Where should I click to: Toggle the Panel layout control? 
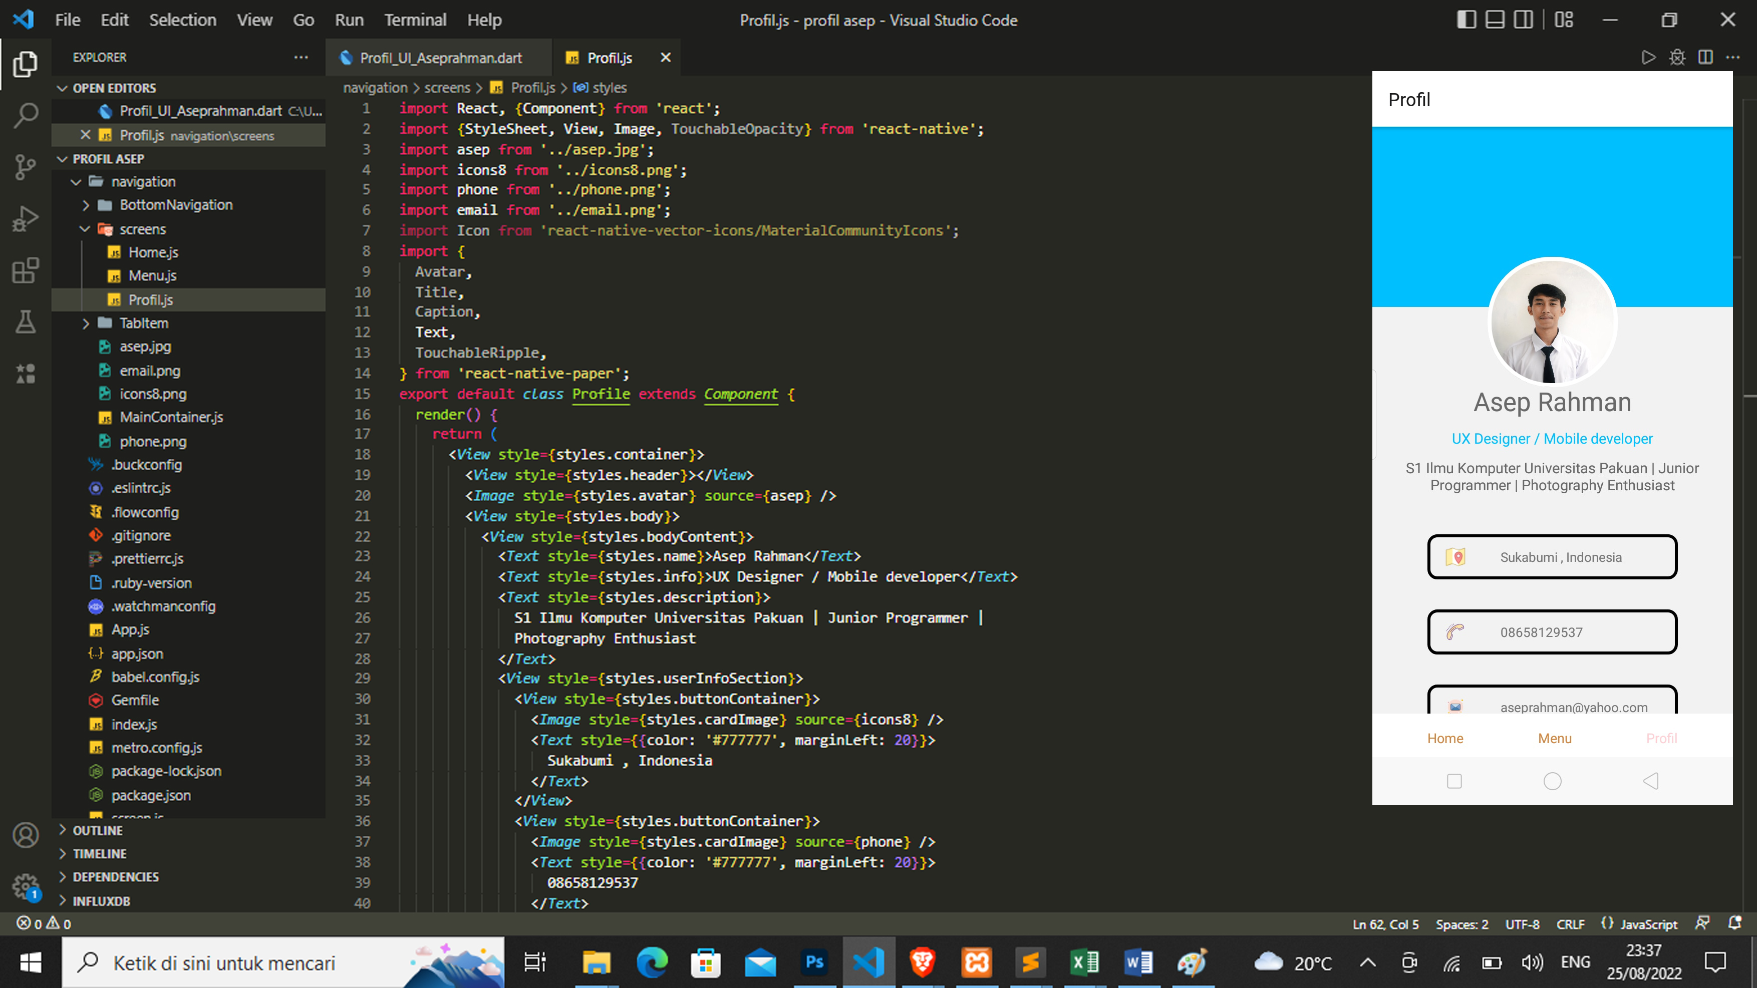click(x=1494, y=20)
